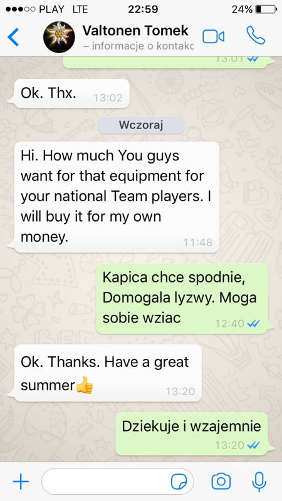Open contact info via Valtonen Tomek name

coord(135,31)
